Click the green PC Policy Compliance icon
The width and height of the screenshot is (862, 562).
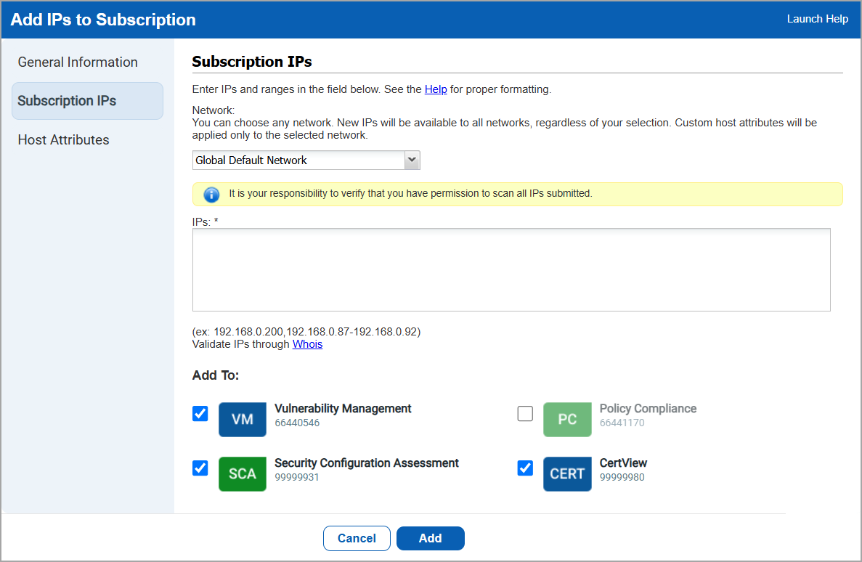567,419
